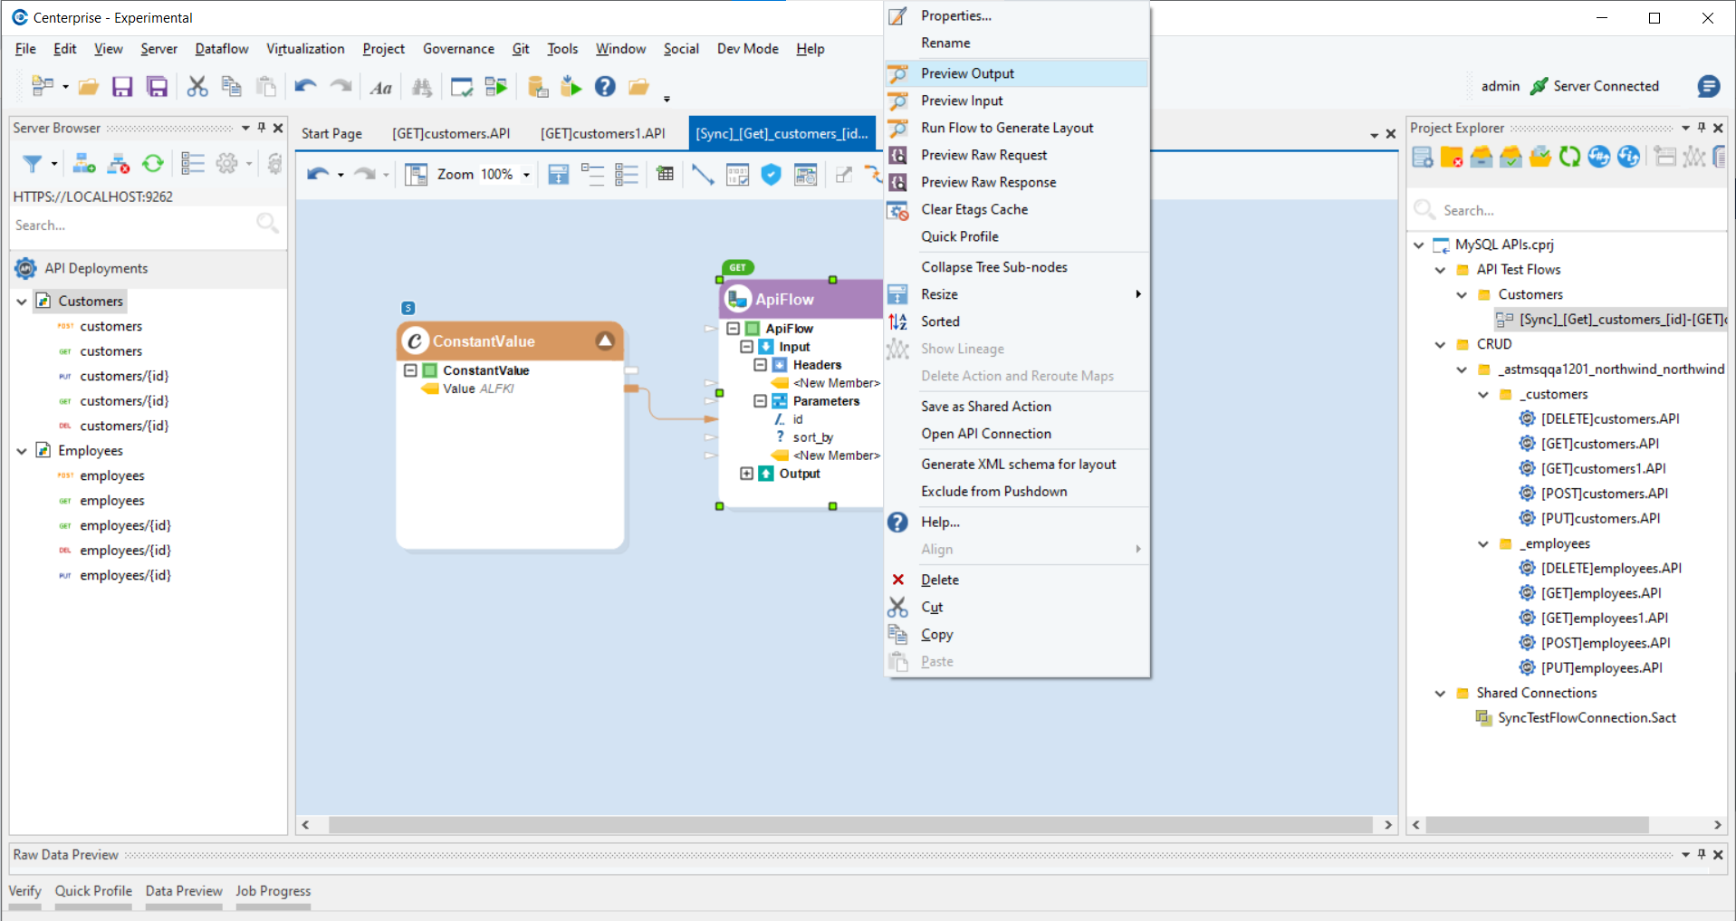Screen dimensions: 1736x921
Task: Collapse the Employees tree in Server Browser
Action: pos(22,451)
